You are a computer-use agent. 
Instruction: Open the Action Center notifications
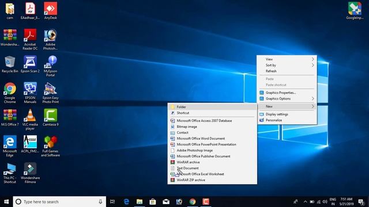362,202
